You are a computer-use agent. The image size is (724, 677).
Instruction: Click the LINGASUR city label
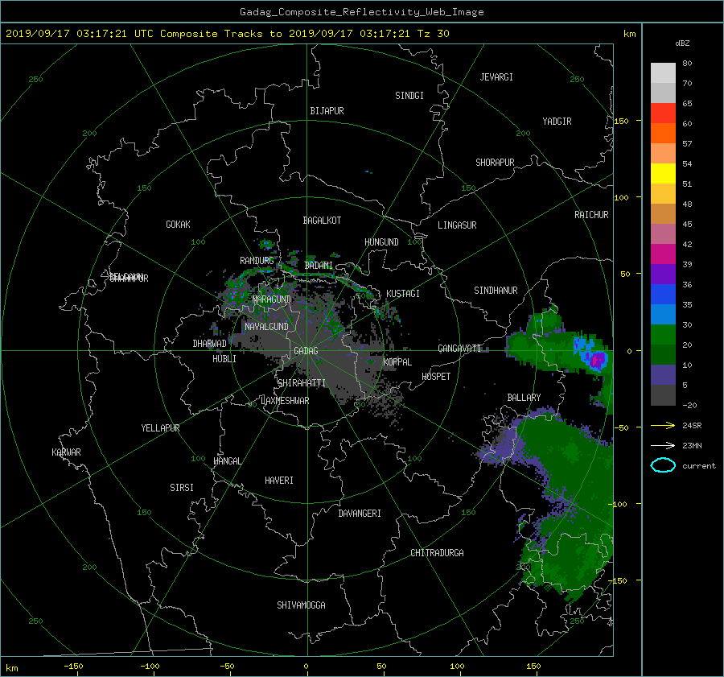(457, 225)
